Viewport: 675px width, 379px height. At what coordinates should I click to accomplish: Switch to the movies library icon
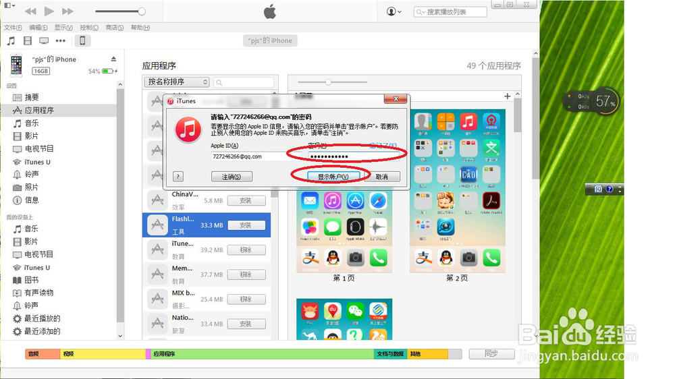[x=28, y=41]
